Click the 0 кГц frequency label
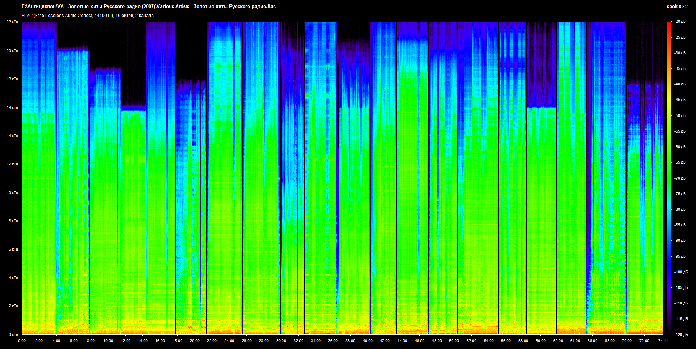 click(x=13, y=335)
